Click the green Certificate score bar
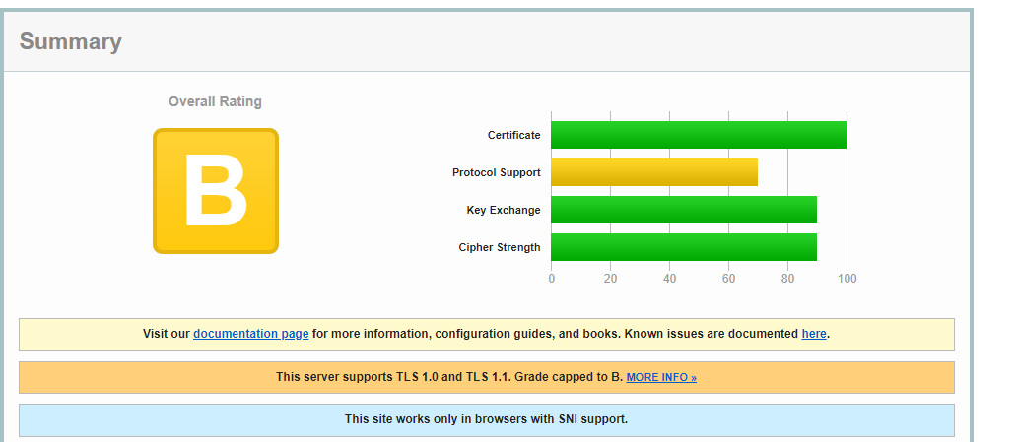Viewport: 1017px width, 442px height. (x=699, y=135)
